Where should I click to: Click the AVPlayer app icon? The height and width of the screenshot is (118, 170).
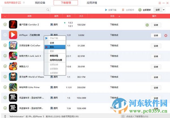(13, 35)
